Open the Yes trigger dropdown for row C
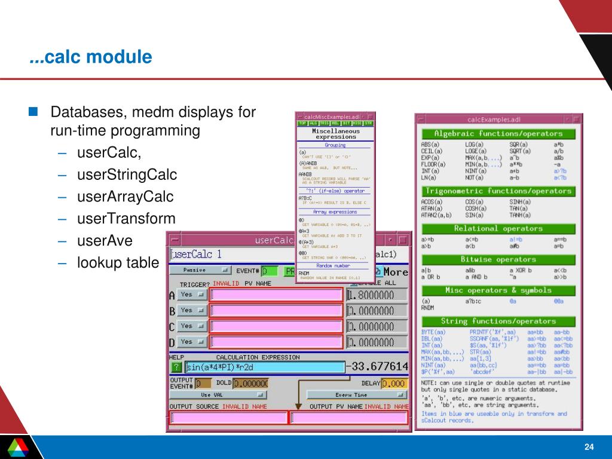612x459 pixels. 192,326
